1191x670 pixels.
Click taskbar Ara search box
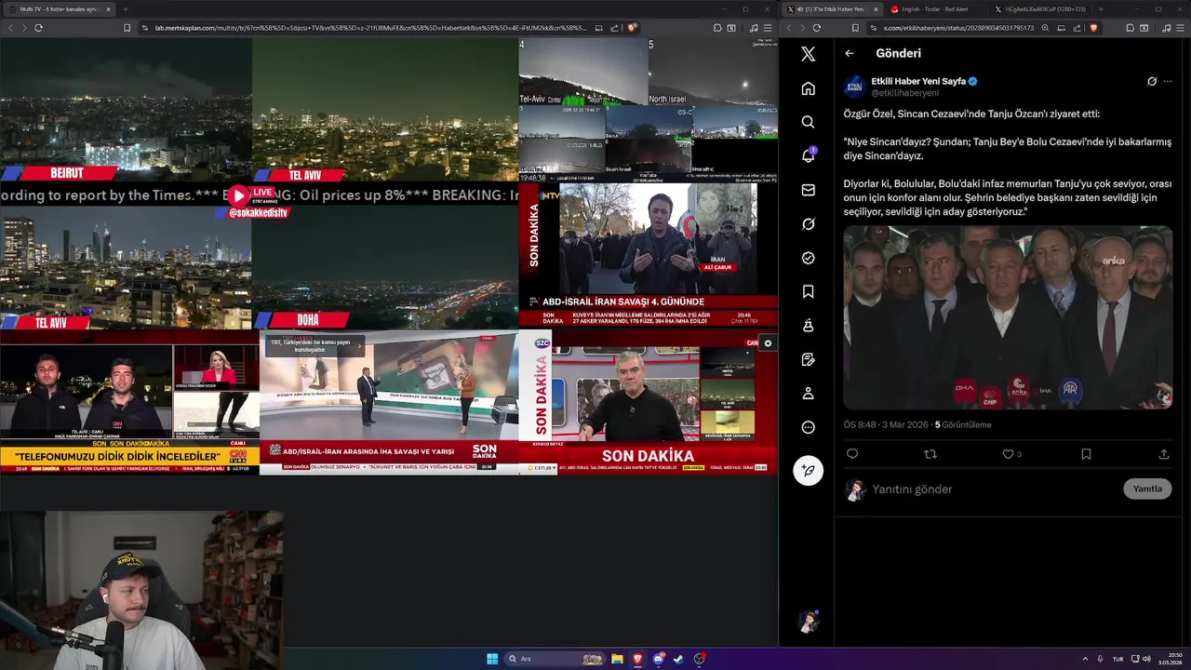[x=555, y=659]
